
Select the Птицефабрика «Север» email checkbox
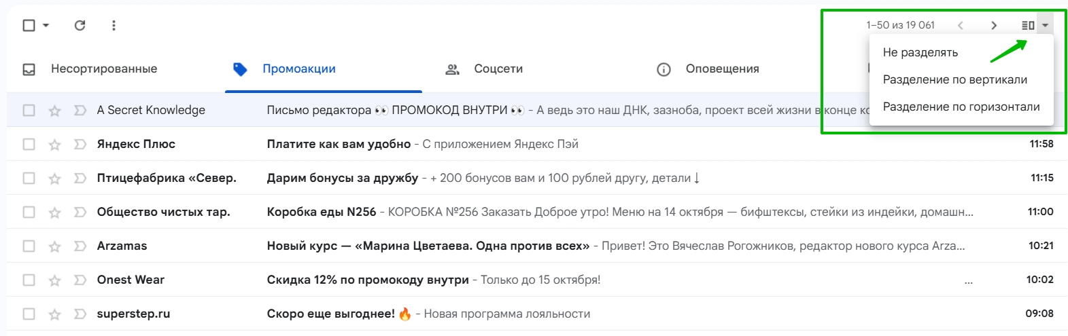point(29,178)
